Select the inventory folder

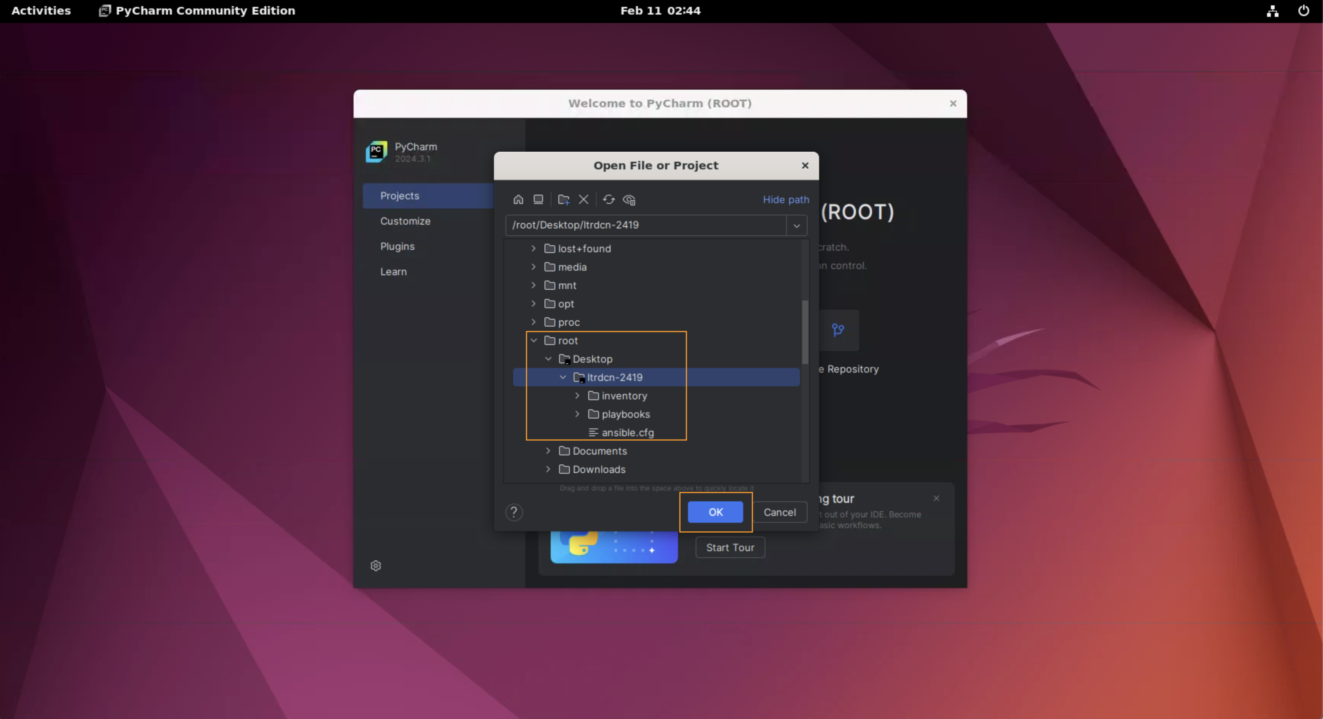[x=617, y=396]
